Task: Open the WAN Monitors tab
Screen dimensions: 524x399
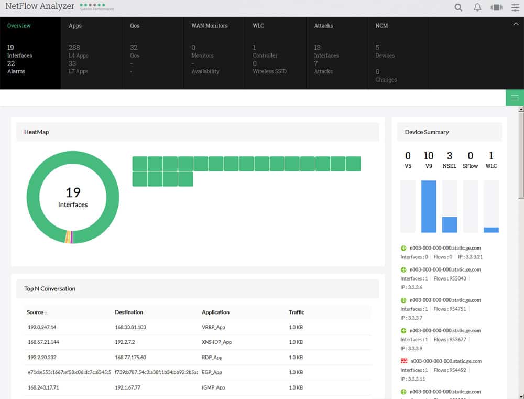Action: [x=209, y=26]
